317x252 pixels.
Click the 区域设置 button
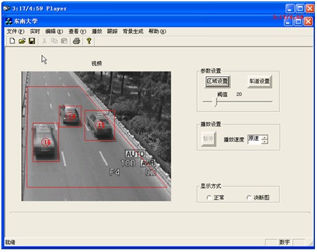click(218, 82)
